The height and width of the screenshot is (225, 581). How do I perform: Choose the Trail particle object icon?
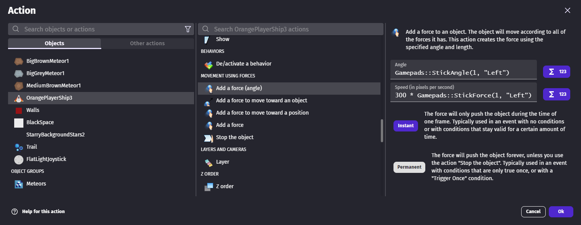tap(19, 147)
